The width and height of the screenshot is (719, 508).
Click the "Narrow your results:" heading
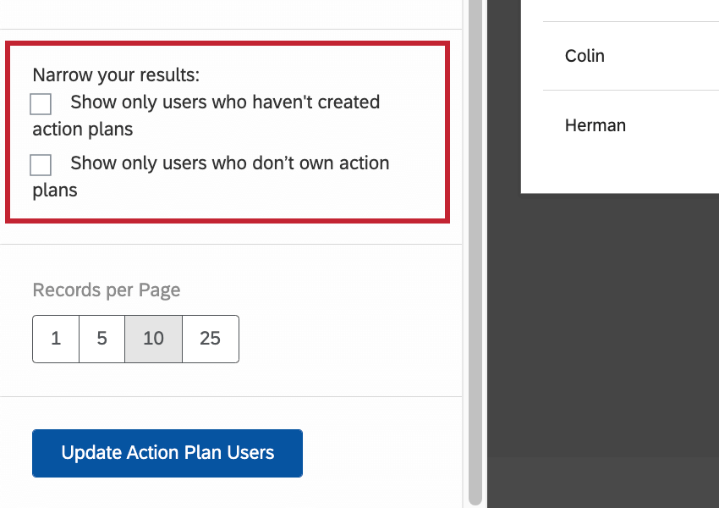tap(116, 75)
